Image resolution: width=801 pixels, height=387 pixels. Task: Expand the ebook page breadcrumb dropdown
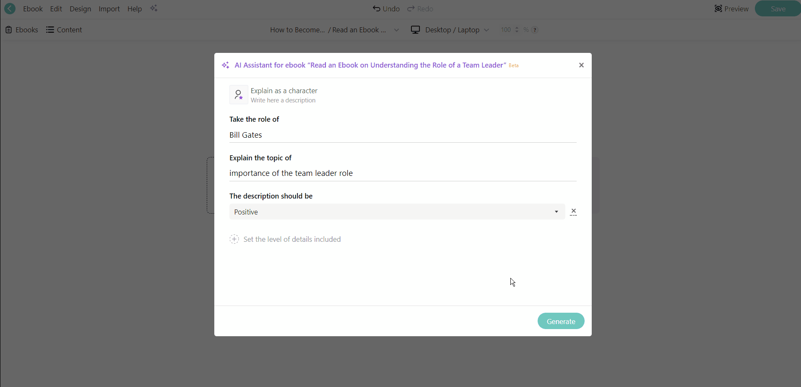coord(396,30)
